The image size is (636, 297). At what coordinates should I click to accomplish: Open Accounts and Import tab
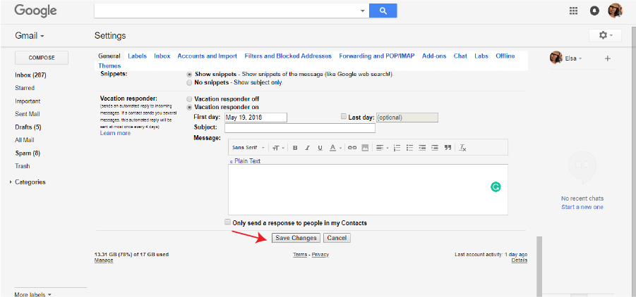click(x=207, y=56)
